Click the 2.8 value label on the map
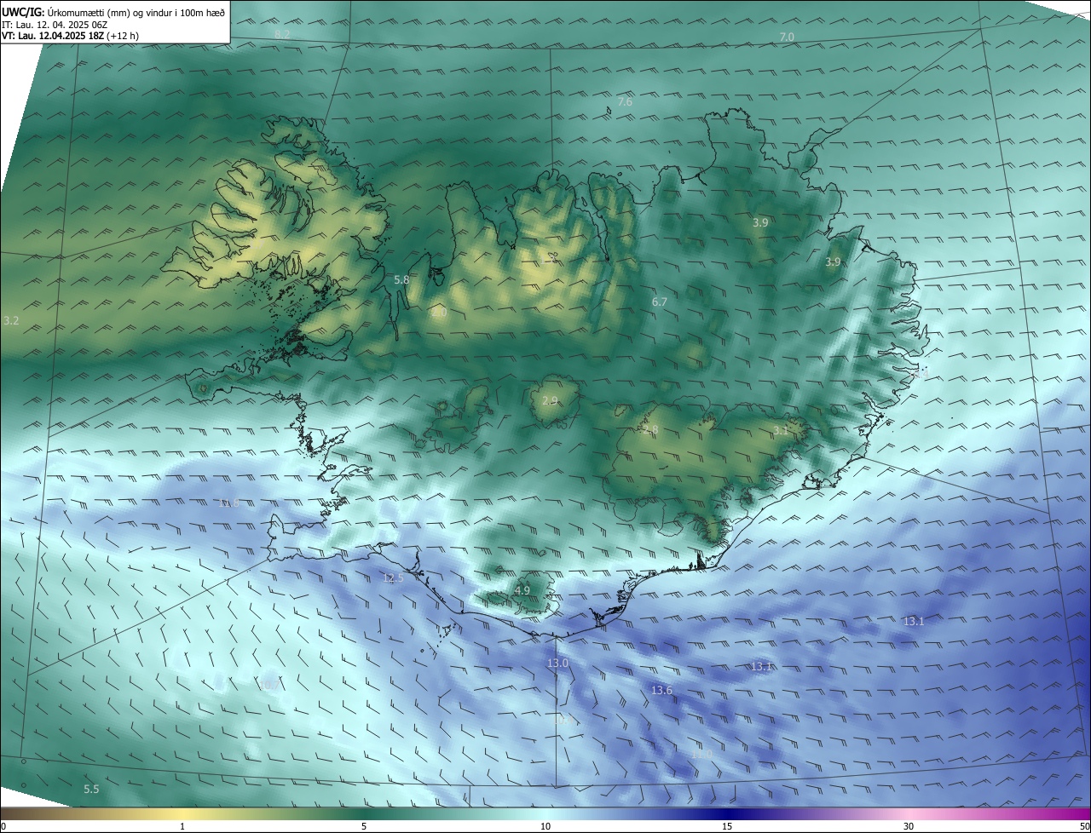The width and height of the screenshot is (1091, 833). 650,430
